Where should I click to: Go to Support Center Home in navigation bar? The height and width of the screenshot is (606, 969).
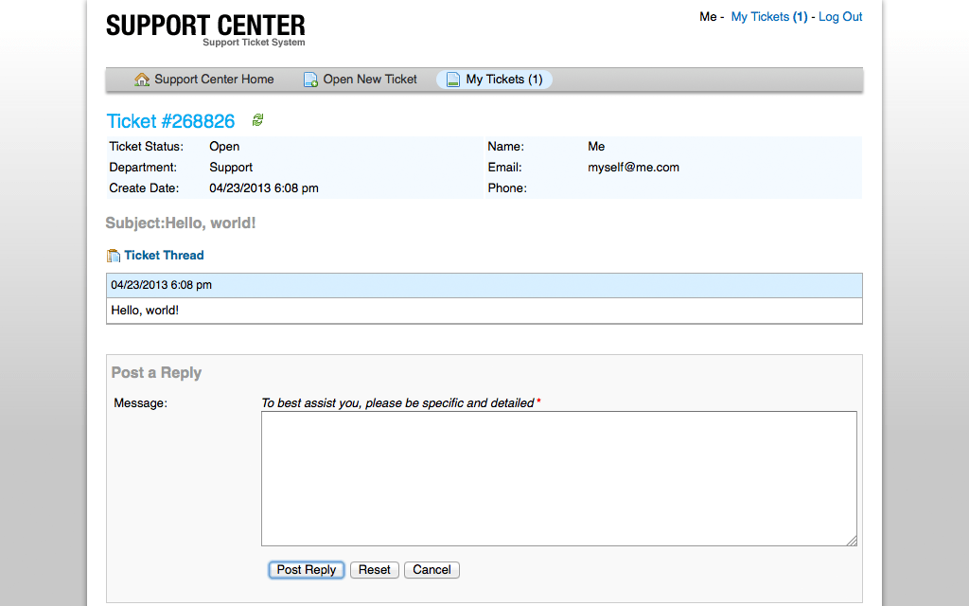(x=214, y=80)
